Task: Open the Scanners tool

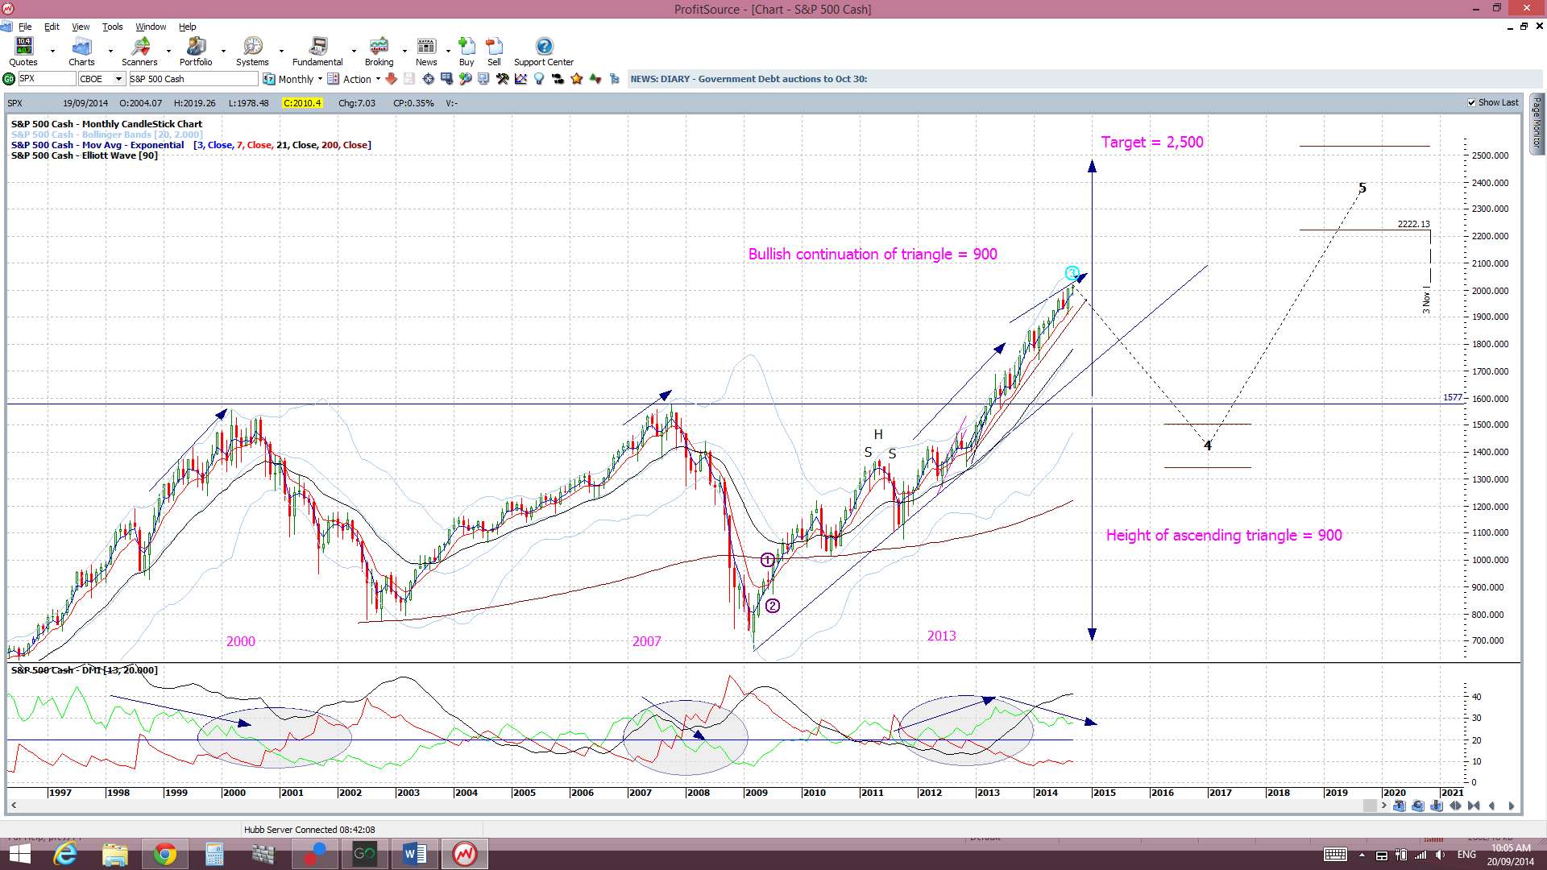Action: coord(139,52)
